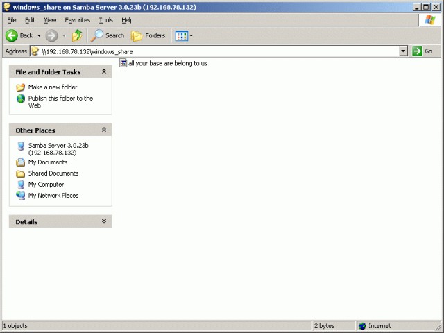Click the title bar window folder icon
Viewport: 444px width, 333px height.
pos(7,7)
